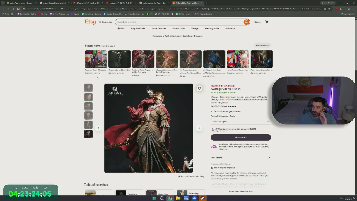Screen dimensions: 357x201
Task: Switch to the McLaren browser tab
Action: pos(120,3)
